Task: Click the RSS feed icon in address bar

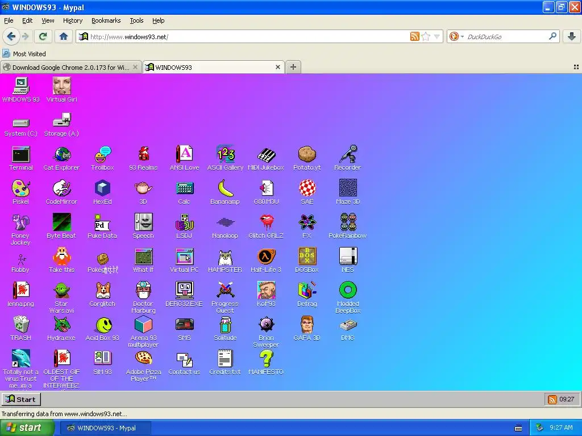Action: tap(414, 36)
